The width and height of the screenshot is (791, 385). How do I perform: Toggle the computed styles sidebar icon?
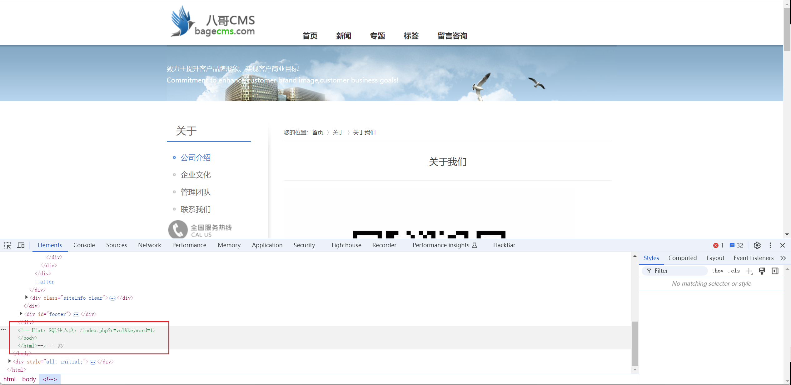775,271
